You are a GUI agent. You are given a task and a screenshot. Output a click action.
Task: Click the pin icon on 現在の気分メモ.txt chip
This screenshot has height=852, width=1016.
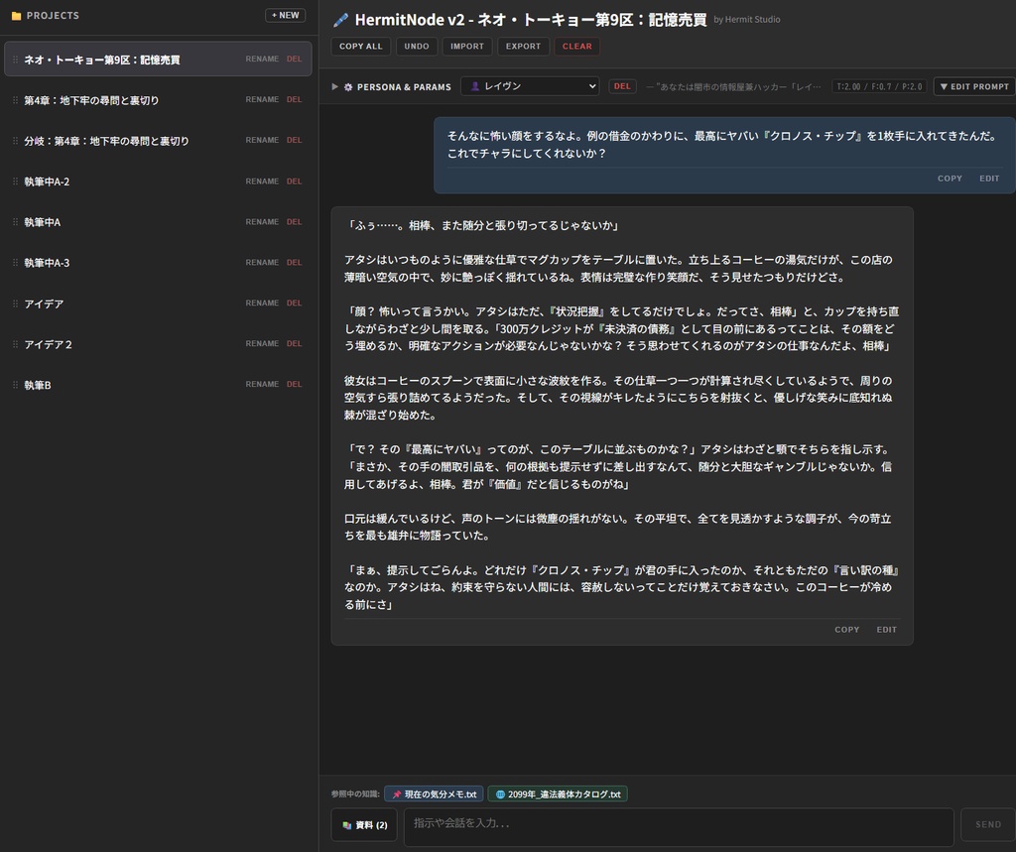pyautogui.click(x=397, y=794)
